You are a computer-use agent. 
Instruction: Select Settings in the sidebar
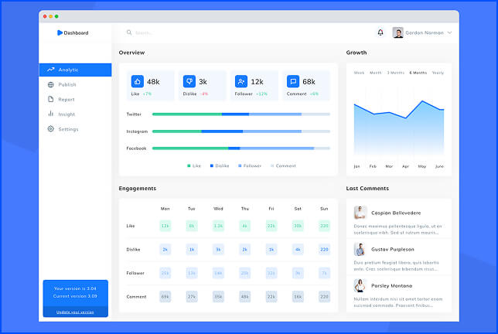(68, 128)
